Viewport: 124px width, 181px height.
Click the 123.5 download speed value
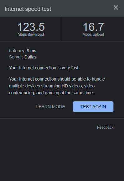[31, 27]
